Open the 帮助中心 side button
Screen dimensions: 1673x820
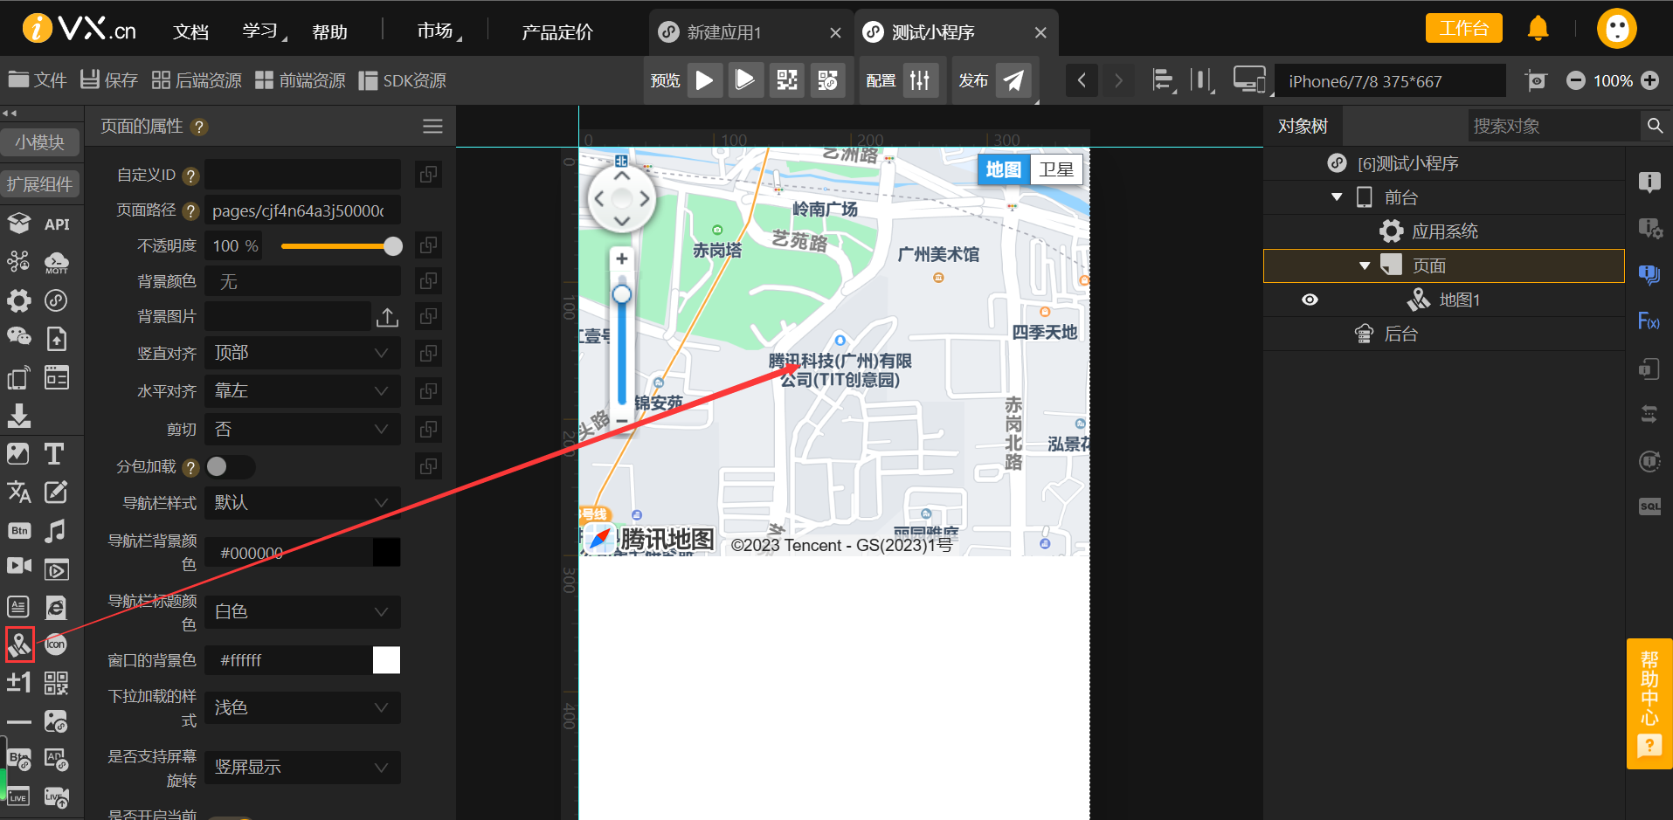pyautogui.click(x=1649, y=704)
